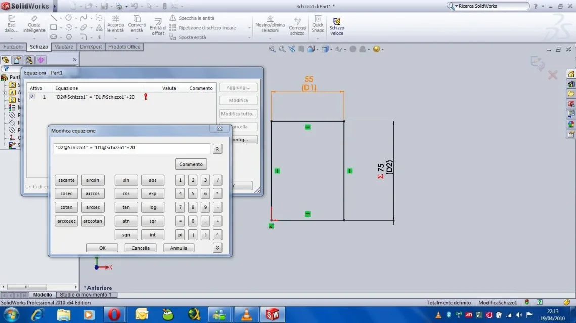Click the Zoom to Fit view icon

click(272, 49)
